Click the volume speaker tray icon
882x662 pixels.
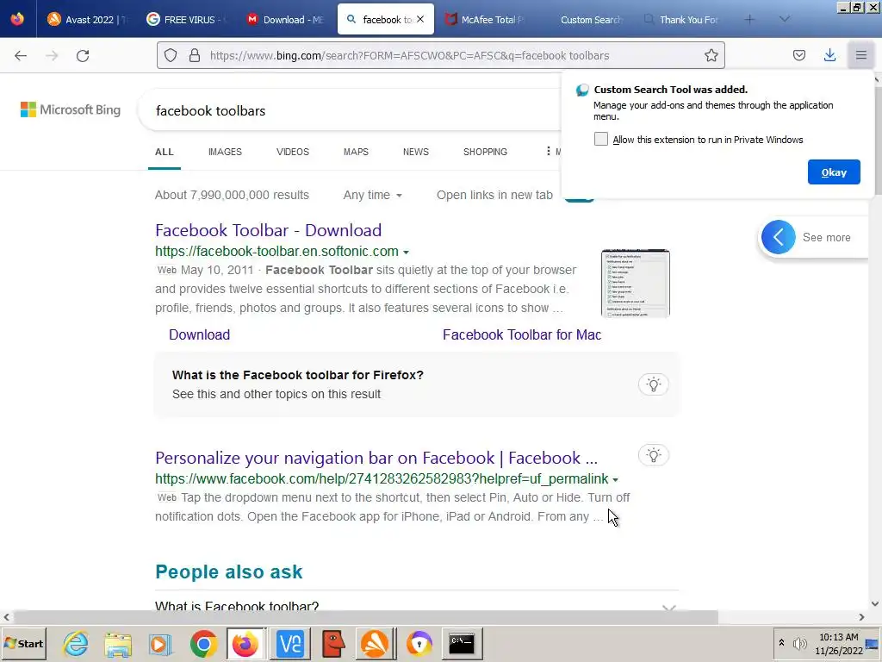(799, 643)
